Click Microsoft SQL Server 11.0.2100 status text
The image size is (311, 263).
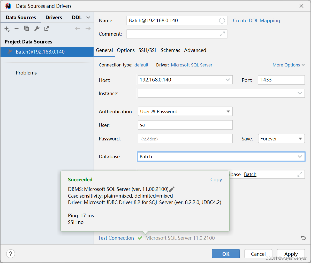pos(180,238)
